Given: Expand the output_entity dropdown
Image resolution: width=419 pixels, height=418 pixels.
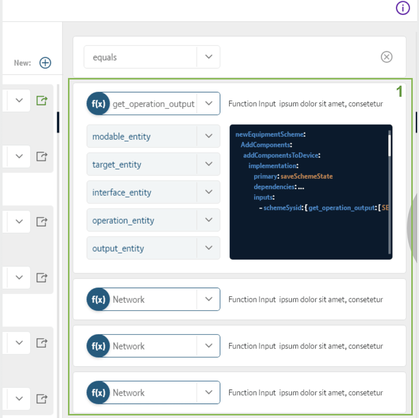Looking at the screenshot, I should pos(208,248).
